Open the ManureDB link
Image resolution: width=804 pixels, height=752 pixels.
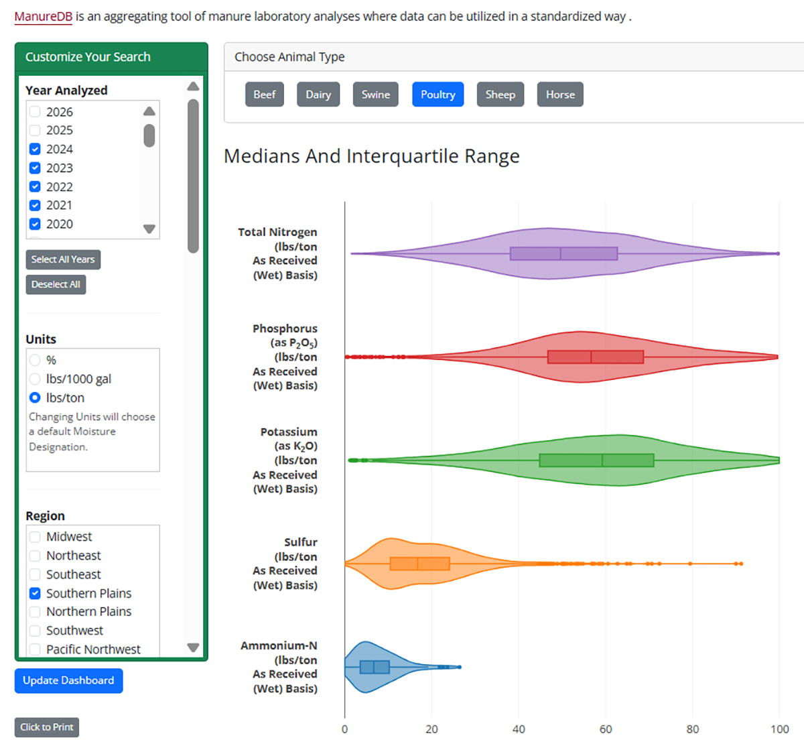tap(43, 17)
